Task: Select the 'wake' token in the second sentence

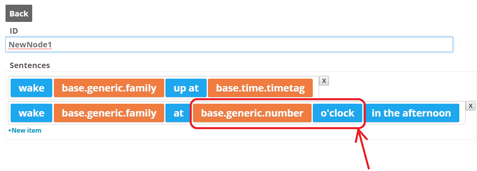Action: 31,113
